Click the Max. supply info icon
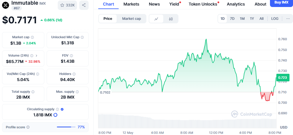 pyautogui.click(x=77, y=92)
